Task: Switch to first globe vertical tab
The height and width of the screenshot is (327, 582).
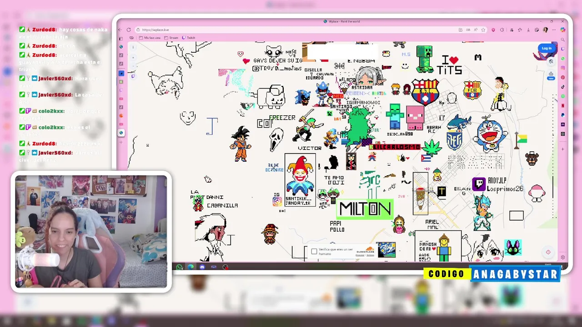Action: click(121, 47)
